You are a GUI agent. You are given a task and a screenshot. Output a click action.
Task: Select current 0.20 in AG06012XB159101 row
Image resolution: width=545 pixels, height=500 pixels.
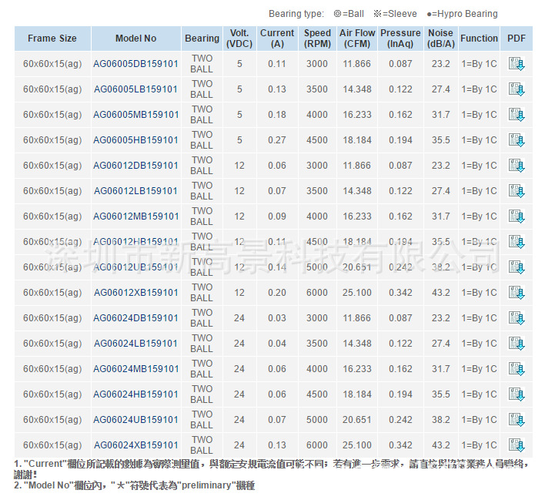coord(277,293)
